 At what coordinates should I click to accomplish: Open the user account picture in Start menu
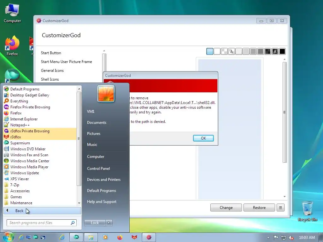tap(106, 94)
